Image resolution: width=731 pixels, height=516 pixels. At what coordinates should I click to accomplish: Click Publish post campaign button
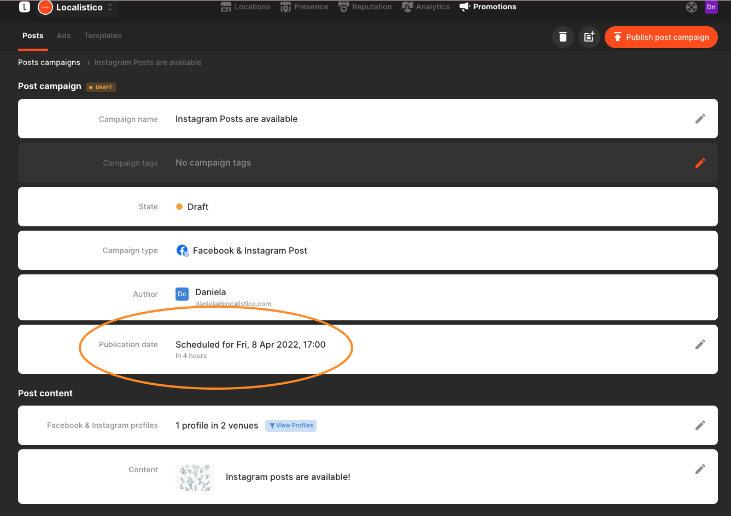661,37
